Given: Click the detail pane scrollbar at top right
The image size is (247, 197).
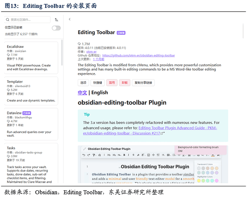Looking at the screenshot, I should point(243,31).
